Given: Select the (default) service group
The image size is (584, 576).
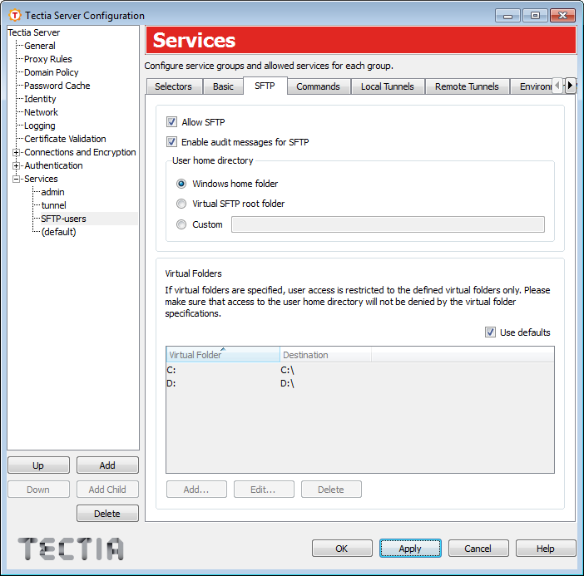Looking at the screenshot, I should (59, 232).
